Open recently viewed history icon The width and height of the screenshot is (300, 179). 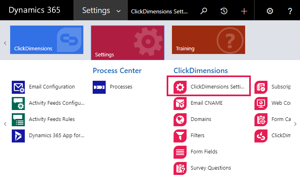pos(224,11)
